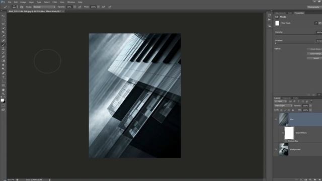The width and height of the screenshot is (322, 181).
Task: Select the Brush tool in toolbox
Action: click(x=3, y=45)
